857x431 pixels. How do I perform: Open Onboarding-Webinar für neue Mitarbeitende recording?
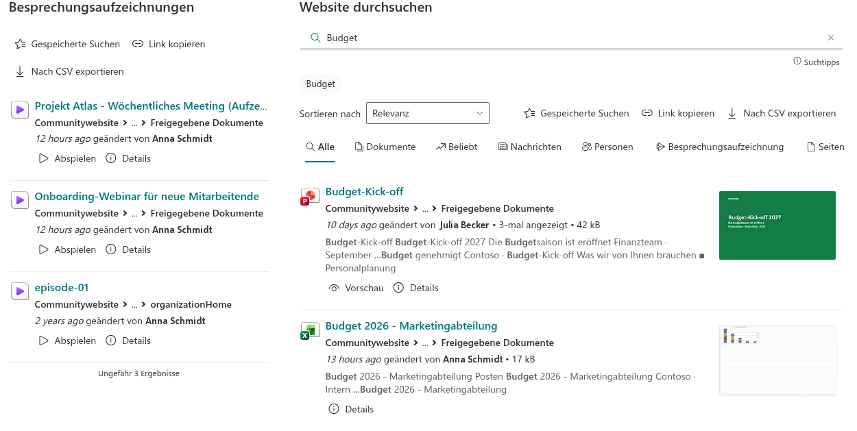tap(147, 196)
